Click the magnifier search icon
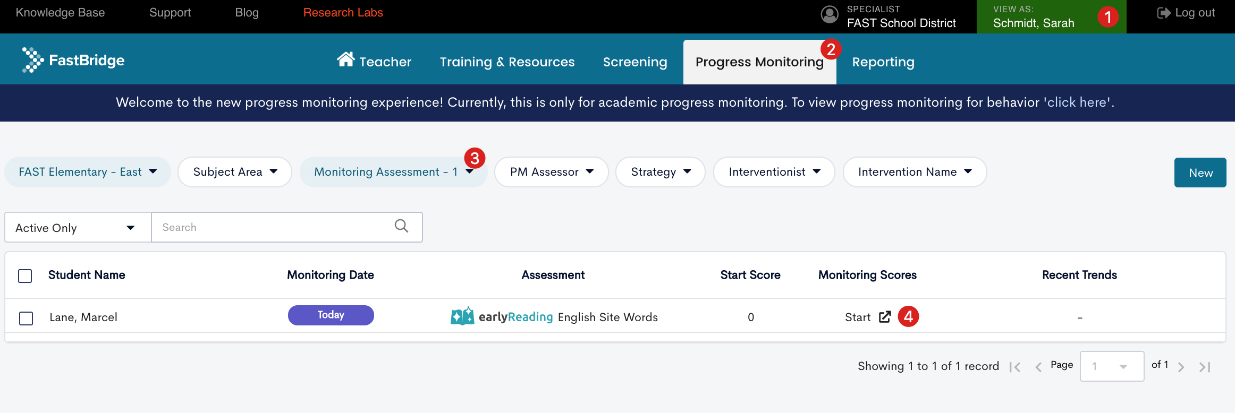This screenshot has height=413, width=1235. pos(402,226)
